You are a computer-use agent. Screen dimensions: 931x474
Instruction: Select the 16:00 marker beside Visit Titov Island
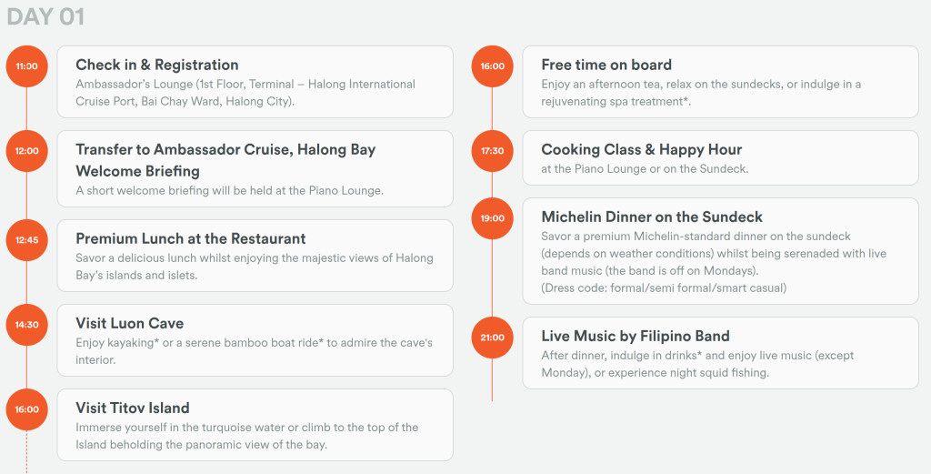pos(27,409)
